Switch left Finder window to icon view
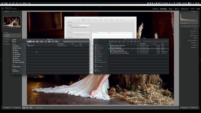201x113 pixels. pyautogui.click(x=28, y=41)
